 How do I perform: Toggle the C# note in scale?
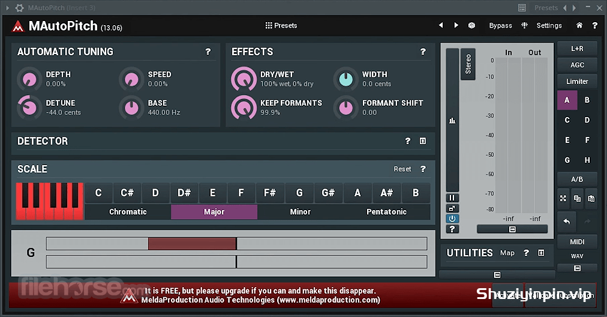(127, 193)
